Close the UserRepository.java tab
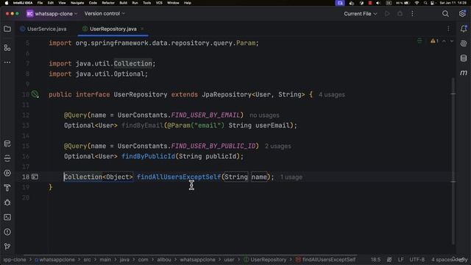 tap(142, 29)
